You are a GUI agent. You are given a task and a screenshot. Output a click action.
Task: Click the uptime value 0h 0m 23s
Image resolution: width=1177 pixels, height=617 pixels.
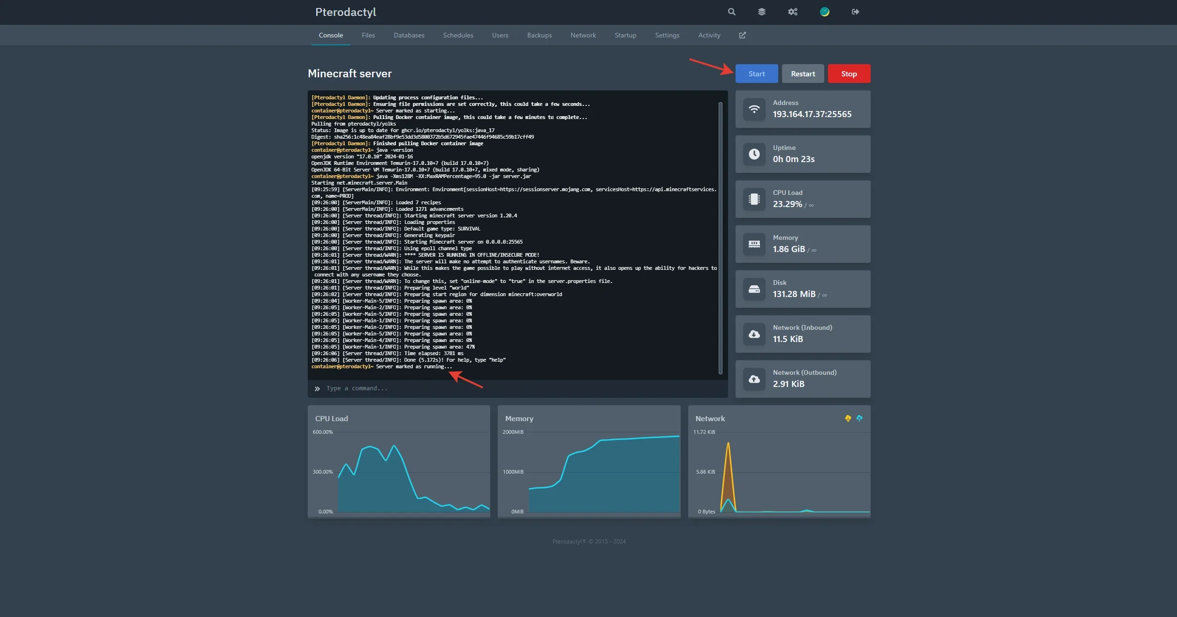click(794, 159)
